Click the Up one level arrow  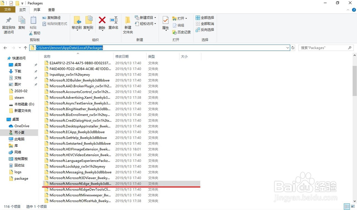pos(25,48)
